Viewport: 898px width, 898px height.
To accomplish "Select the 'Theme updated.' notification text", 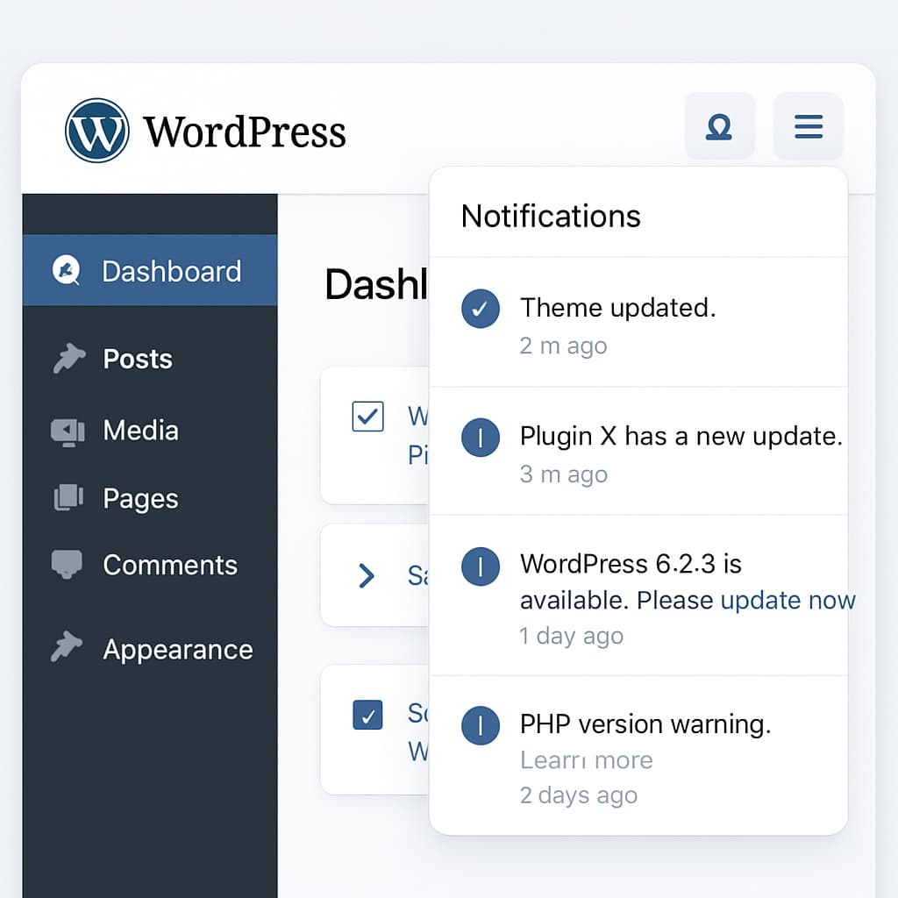I will pos(618,308).
